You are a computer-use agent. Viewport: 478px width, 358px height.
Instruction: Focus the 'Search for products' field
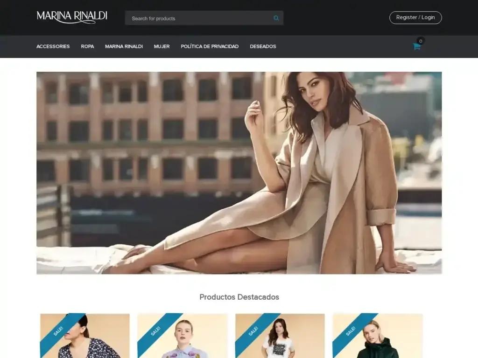[198, 18]
